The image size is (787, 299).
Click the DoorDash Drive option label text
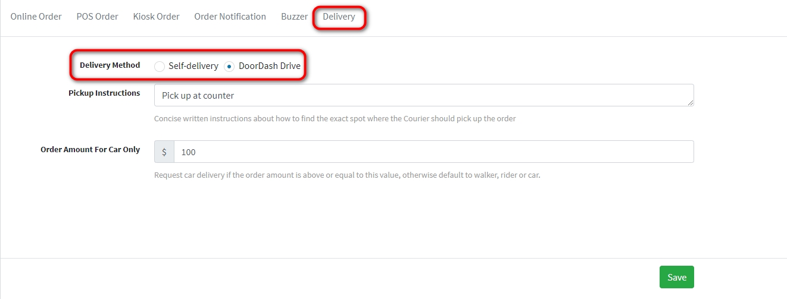pyautogui.click(x=270, y=66)
